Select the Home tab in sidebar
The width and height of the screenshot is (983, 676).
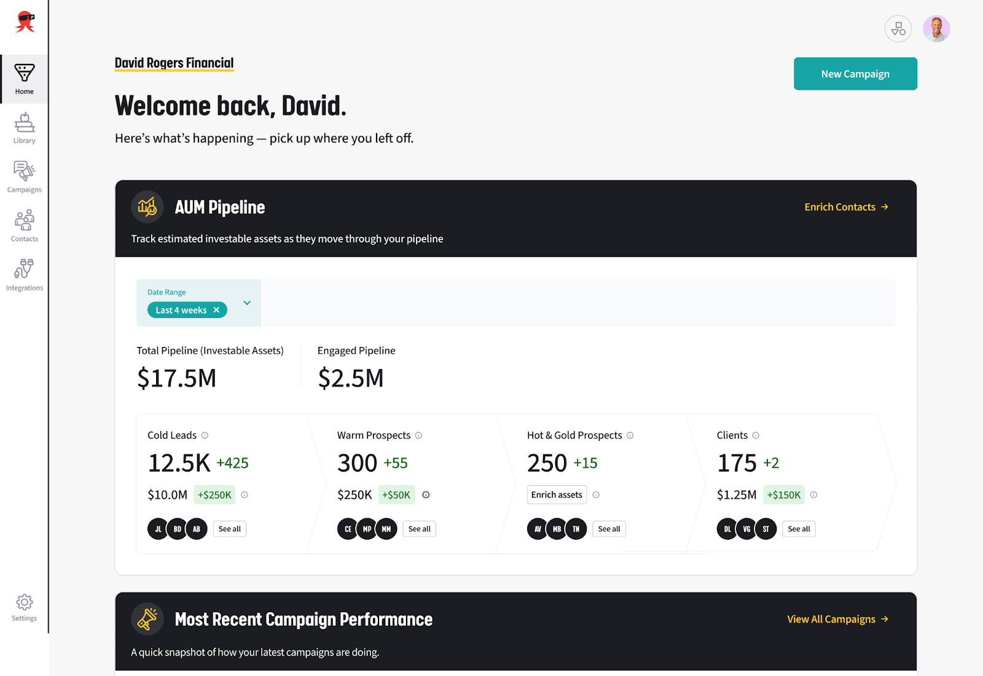coord(24,79)
